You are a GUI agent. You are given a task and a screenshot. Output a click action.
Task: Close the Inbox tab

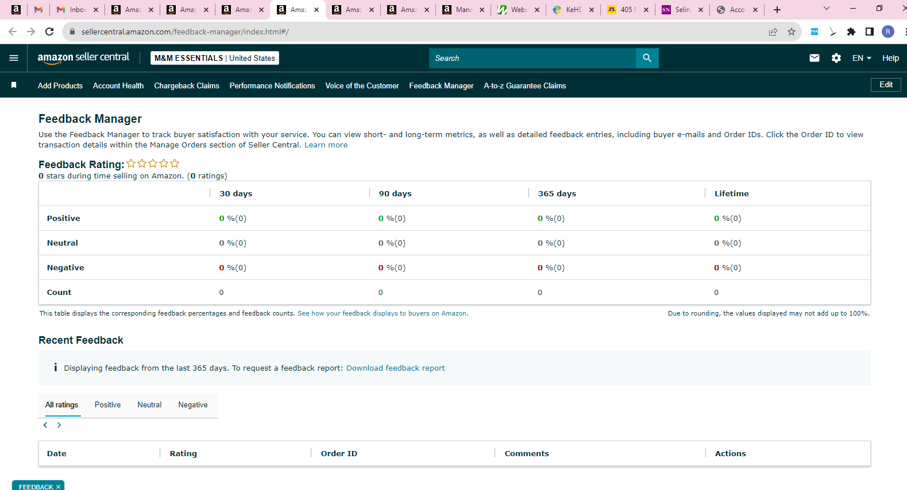coord(96,10)
